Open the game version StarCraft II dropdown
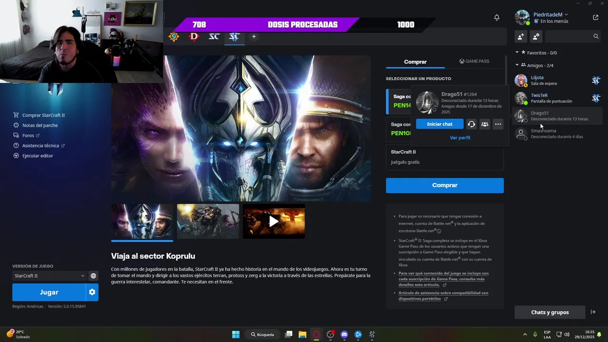 click(49, 275)
